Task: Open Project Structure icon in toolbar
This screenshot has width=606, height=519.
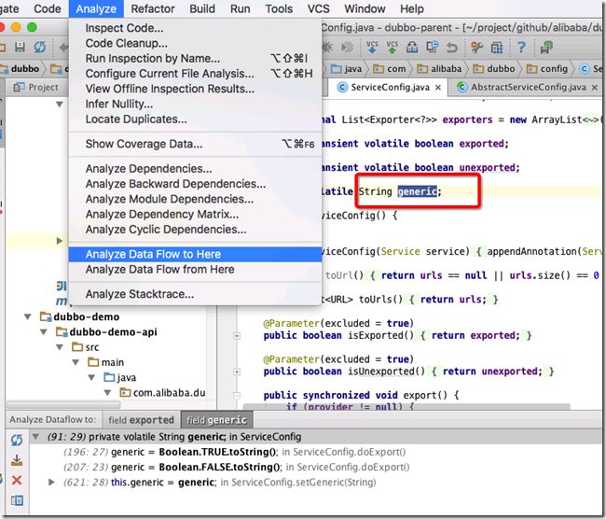Action: pos(497,48)
